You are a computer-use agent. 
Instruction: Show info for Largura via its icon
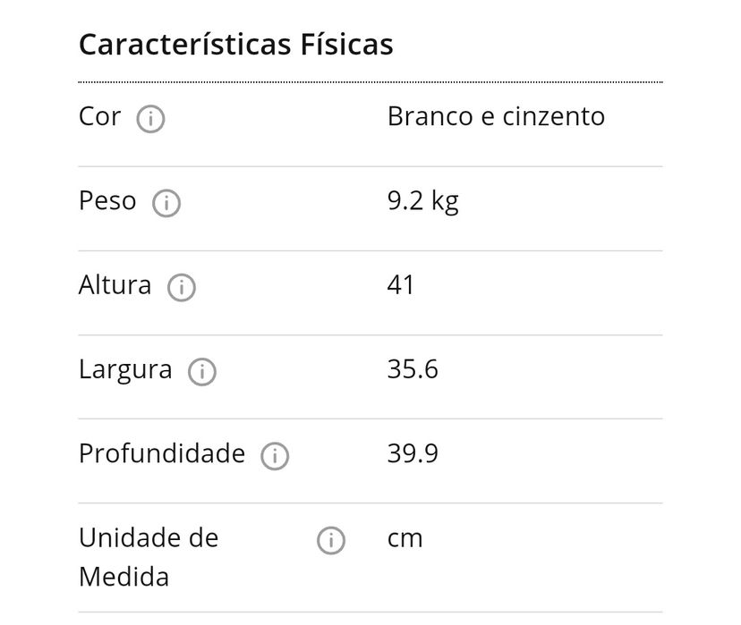click(202, 372)
